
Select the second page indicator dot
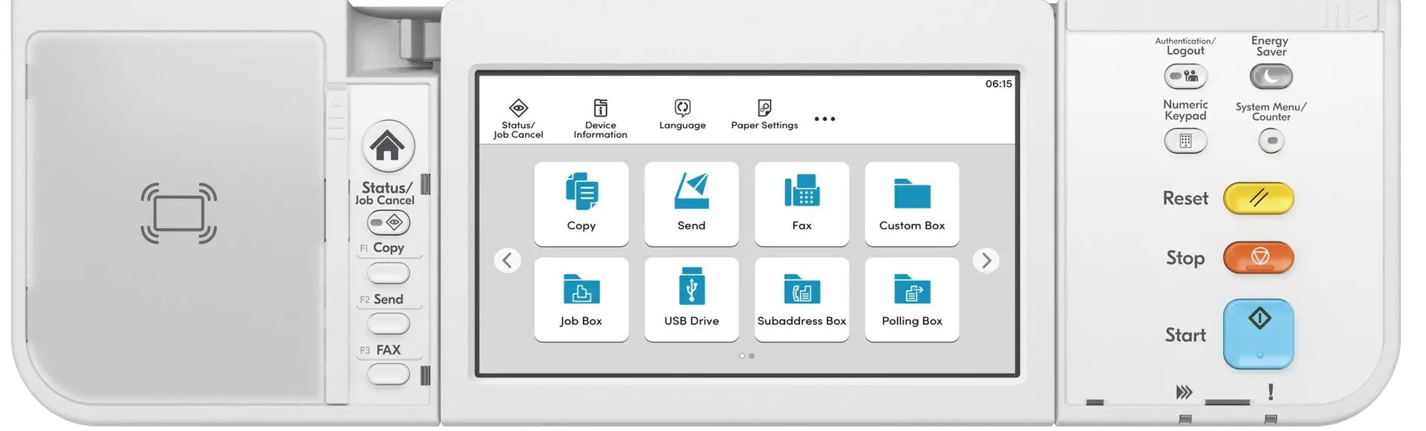(x=752, y=356)
